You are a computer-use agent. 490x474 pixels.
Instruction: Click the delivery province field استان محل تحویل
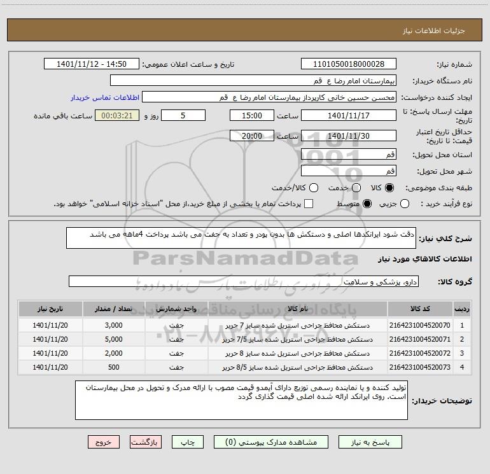[349, 154]
